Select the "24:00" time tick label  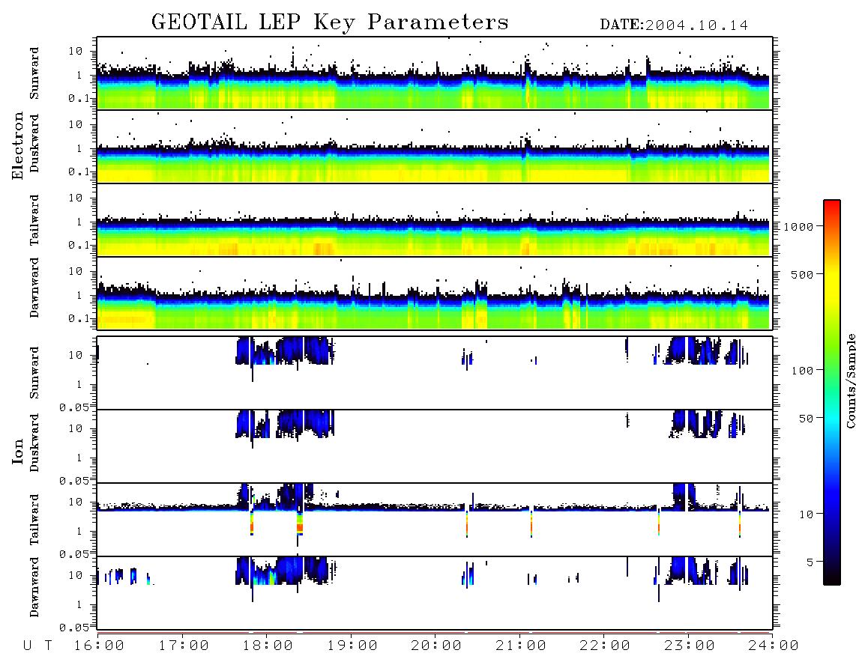774,646
